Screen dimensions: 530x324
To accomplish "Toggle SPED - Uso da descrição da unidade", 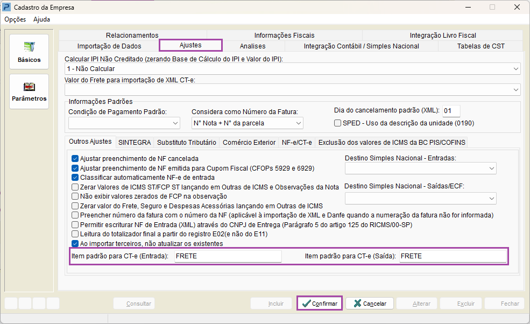I will click(338, 123).
